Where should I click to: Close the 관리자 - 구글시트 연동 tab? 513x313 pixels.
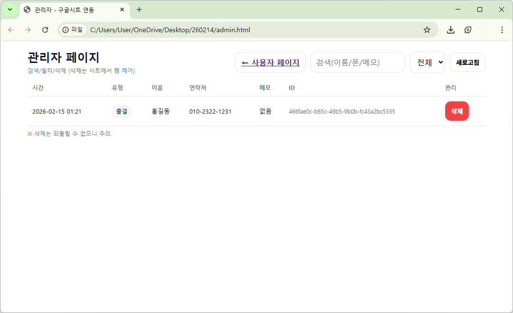(x=122, y=9)
